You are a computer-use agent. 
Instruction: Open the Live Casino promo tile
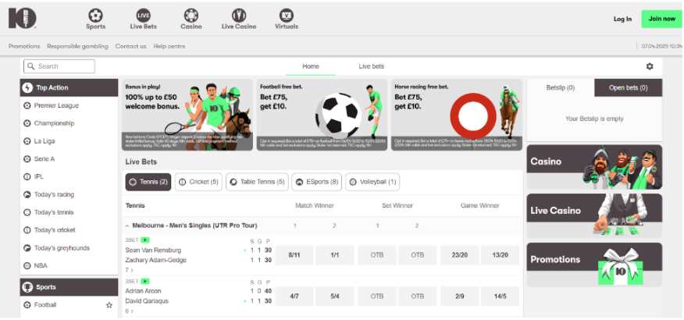[594, 215]
